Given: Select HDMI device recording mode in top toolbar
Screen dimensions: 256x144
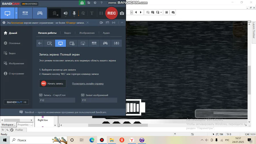Looking at the screenshot, I should (25, 13).
